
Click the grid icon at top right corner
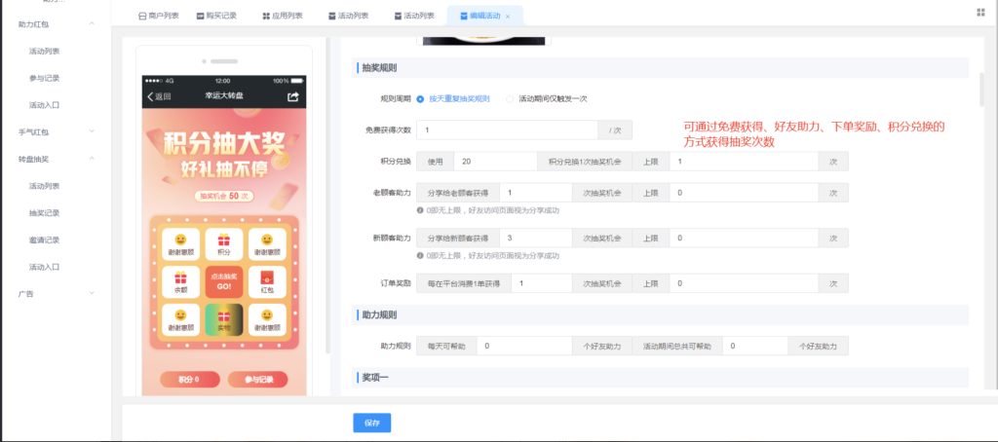[x=979, y=12]
